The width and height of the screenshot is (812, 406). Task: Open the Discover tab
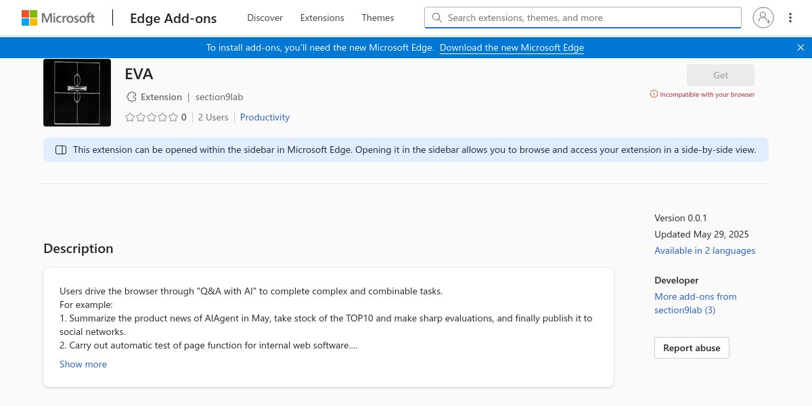coord(265,18)
